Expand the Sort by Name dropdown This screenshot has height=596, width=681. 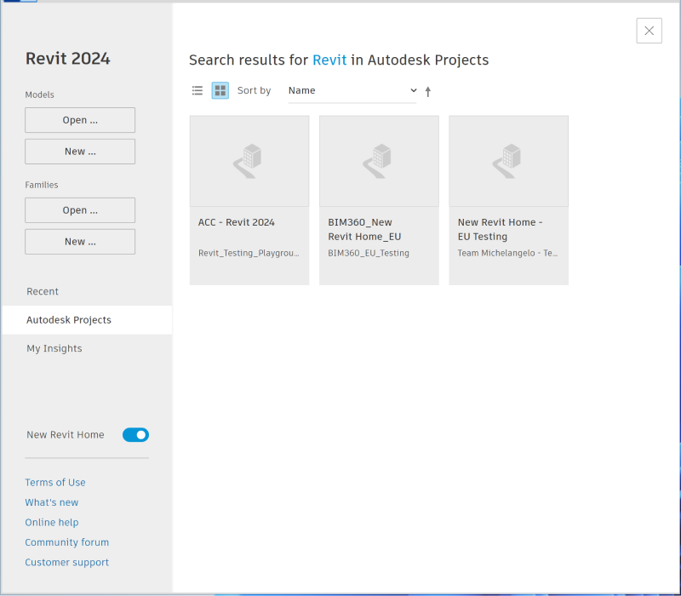click(352, 91)
